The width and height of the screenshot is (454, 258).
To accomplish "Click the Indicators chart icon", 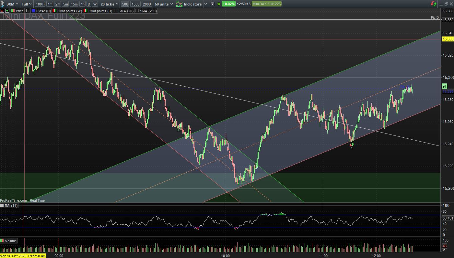I will (x=179, y=4).
